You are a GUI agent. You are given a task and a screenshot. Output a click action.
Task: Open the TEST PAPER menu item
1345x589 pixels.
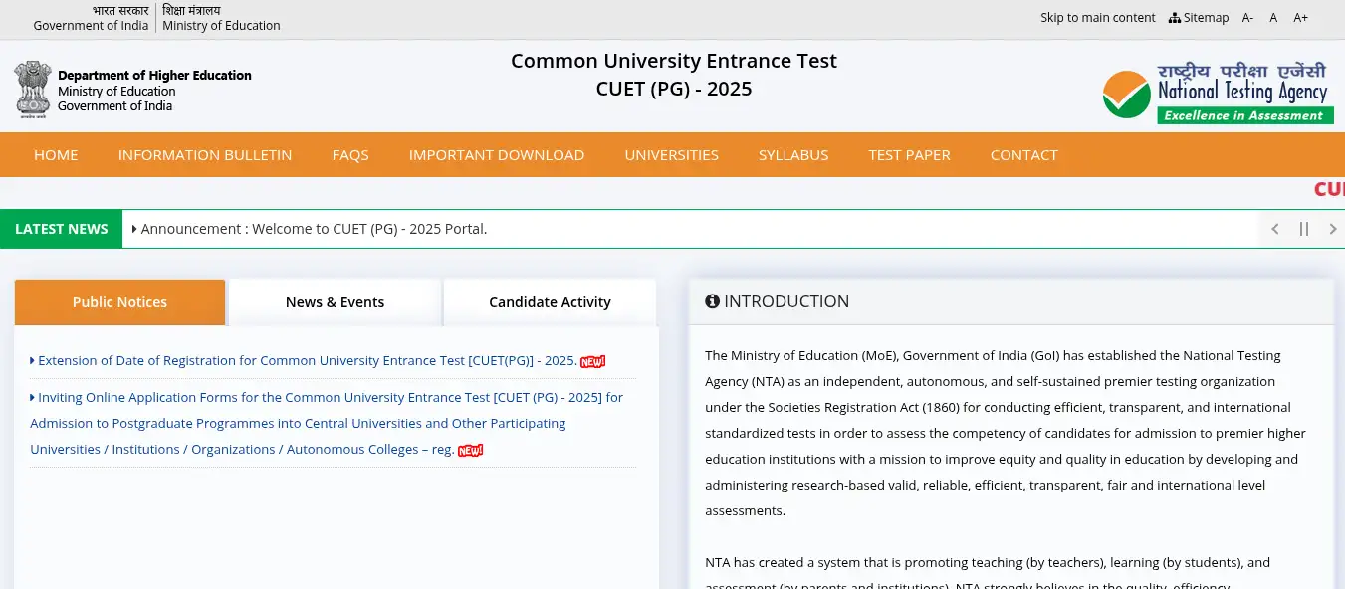[909, 155]
